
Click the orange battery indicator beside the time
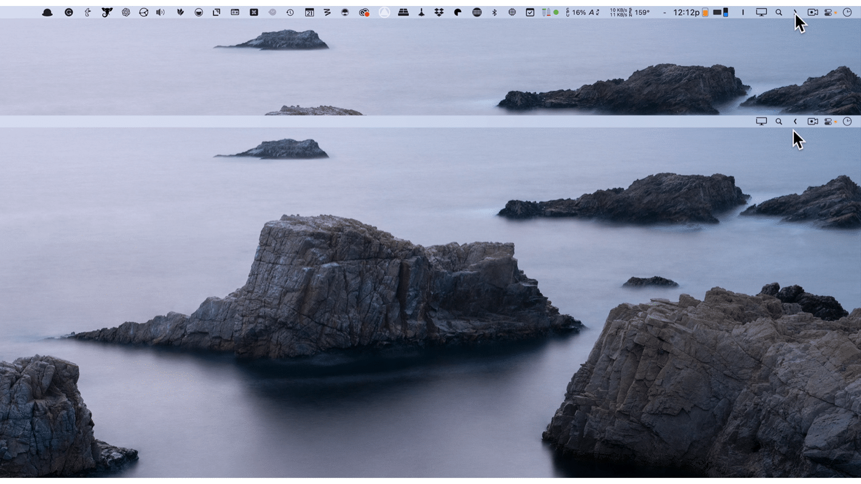tap(705, 12)
